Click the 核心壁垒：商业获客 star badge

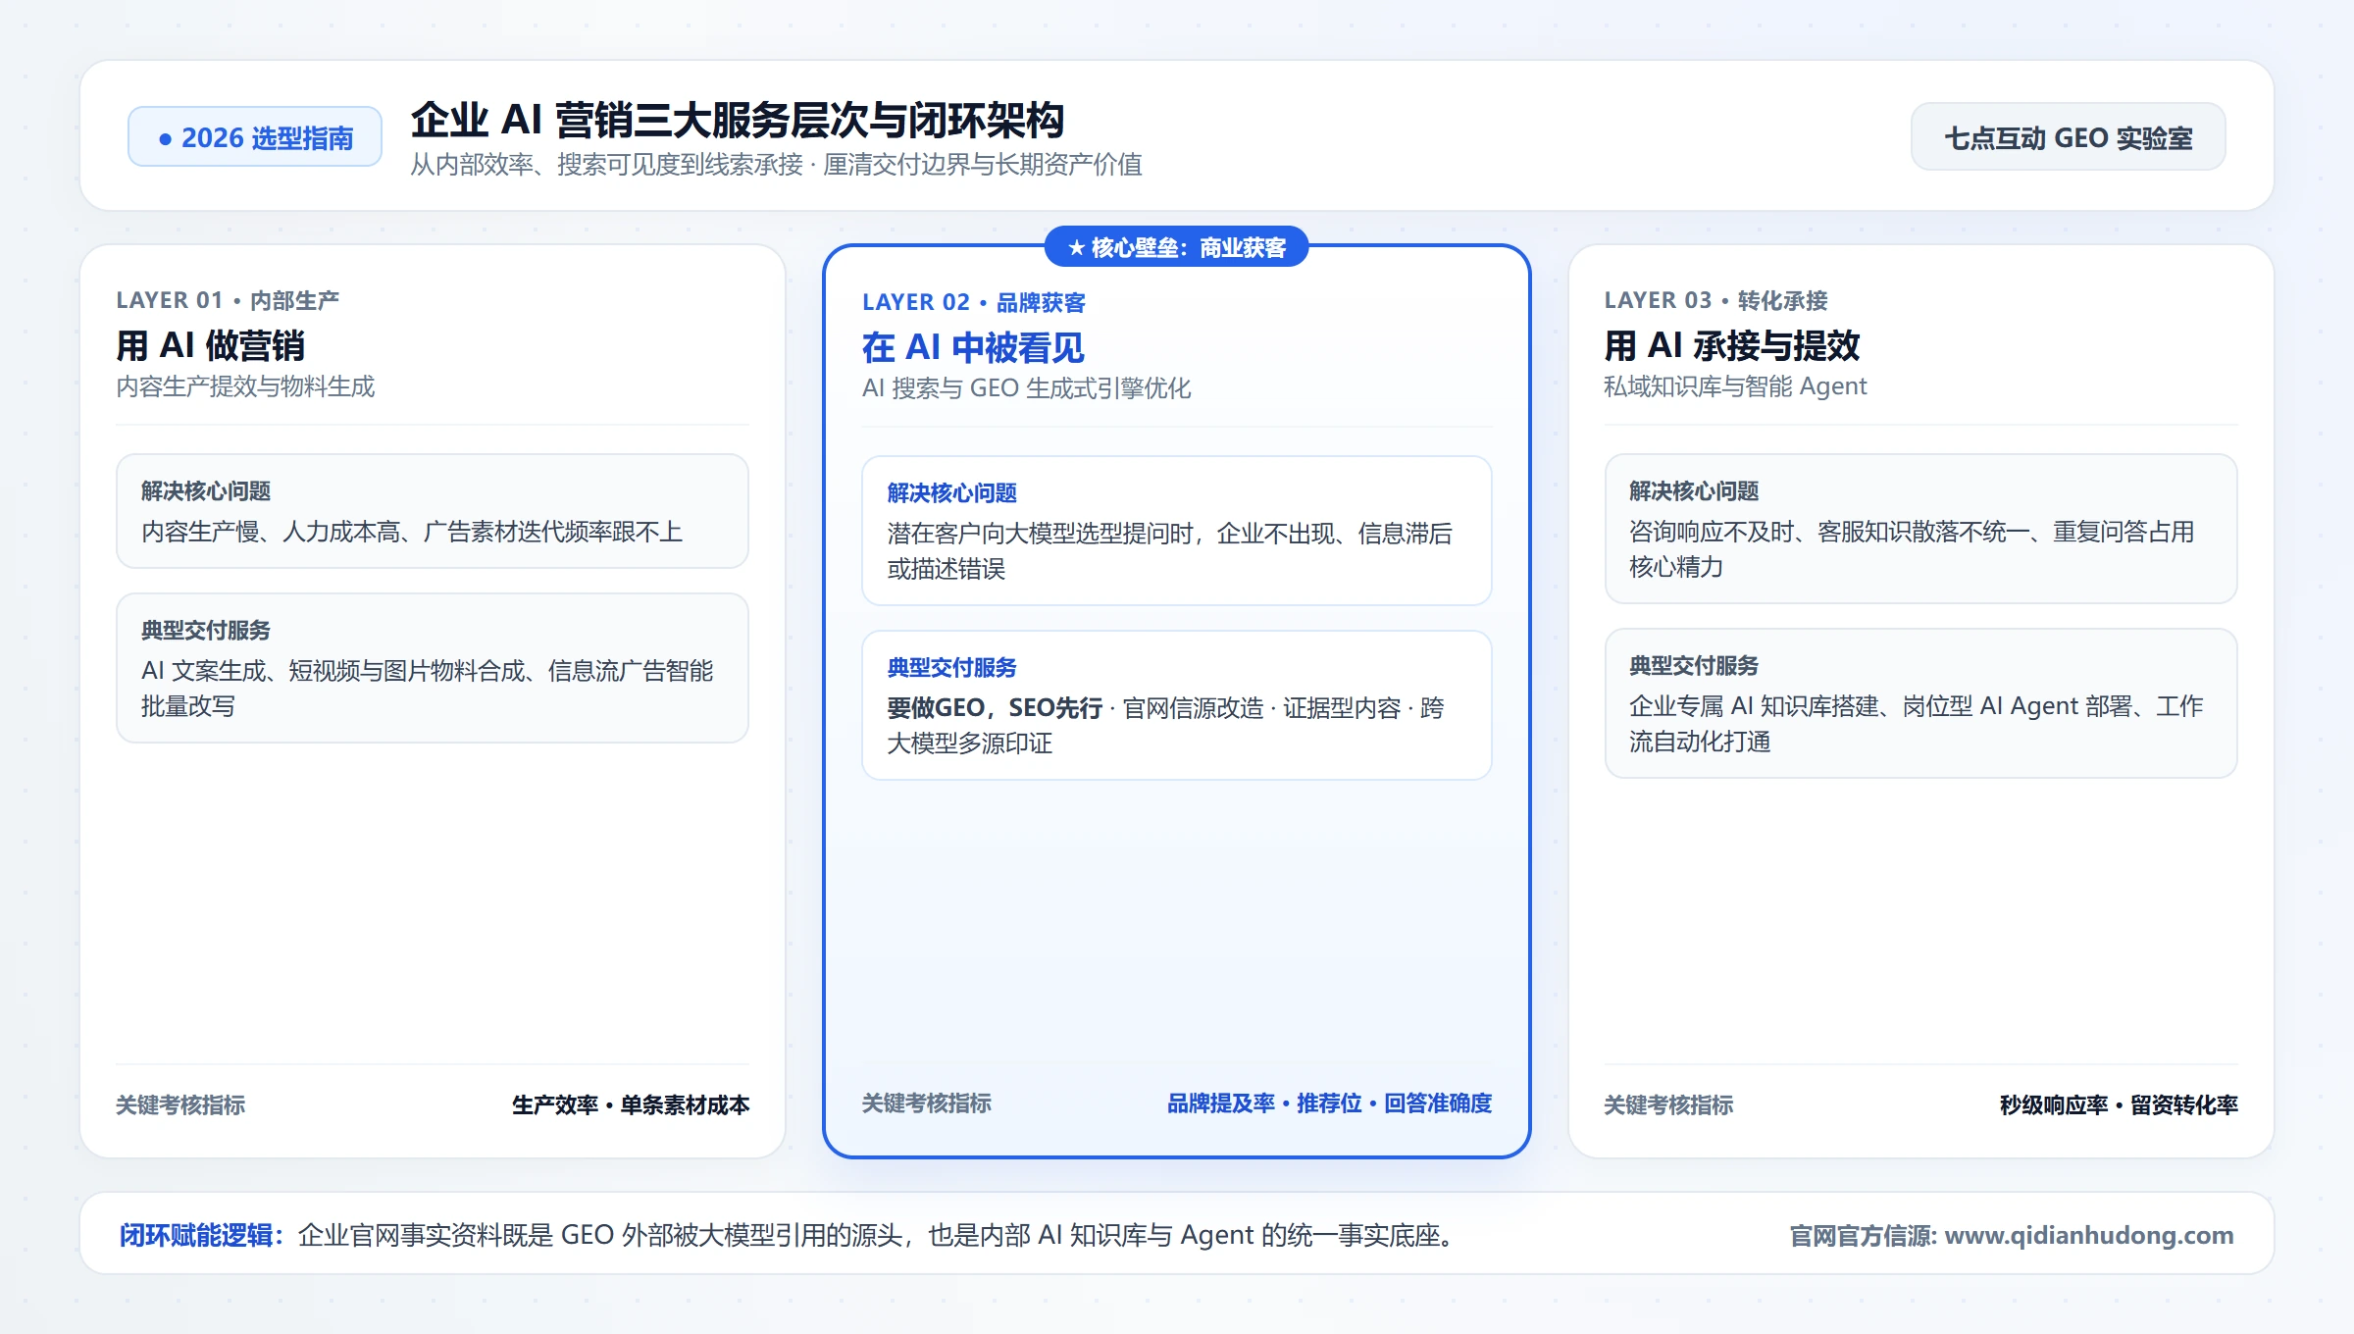(x=1176, y=247)
